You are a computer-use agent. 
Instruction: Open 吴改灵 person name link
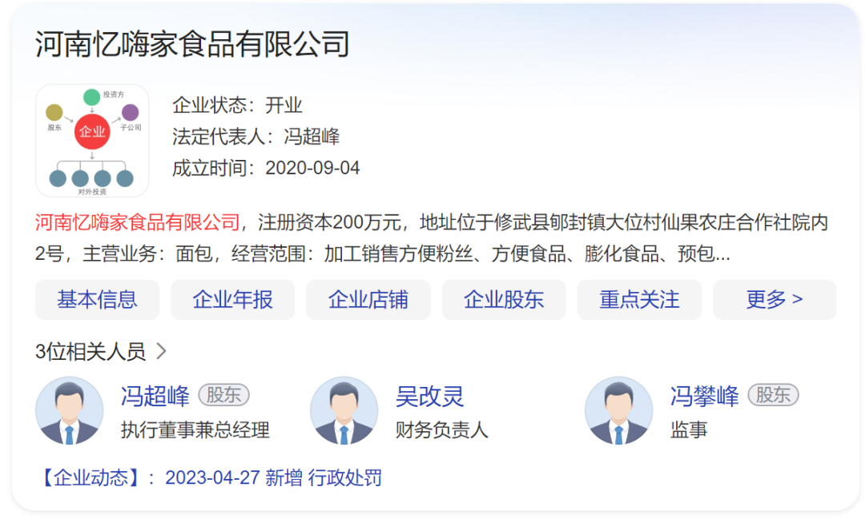pyautogui.click(x=430, y=396)
